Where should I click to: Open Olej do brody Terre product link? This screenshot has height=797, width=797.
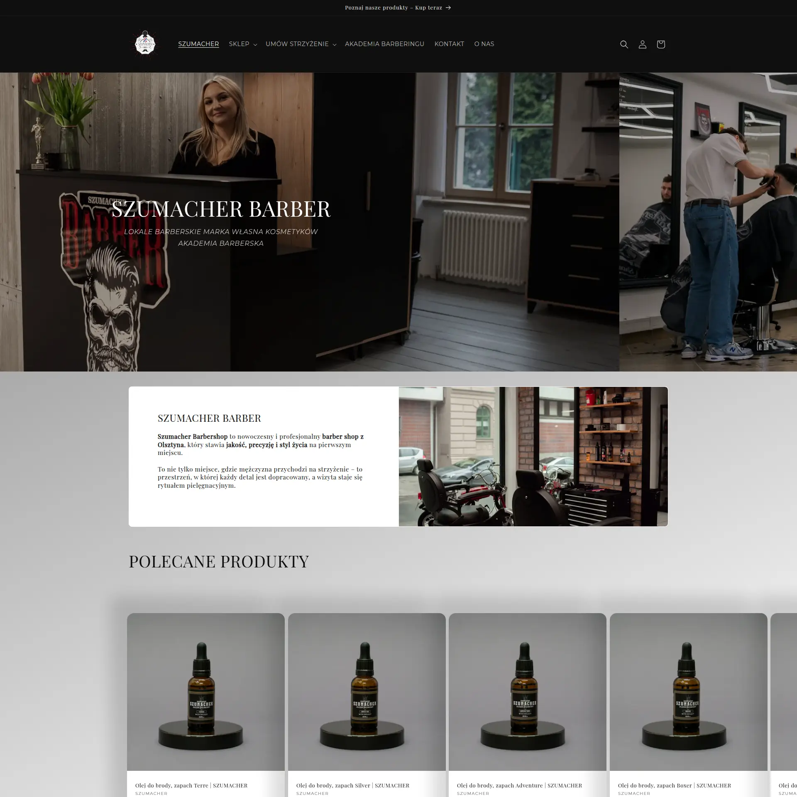(x=191, y=785)
